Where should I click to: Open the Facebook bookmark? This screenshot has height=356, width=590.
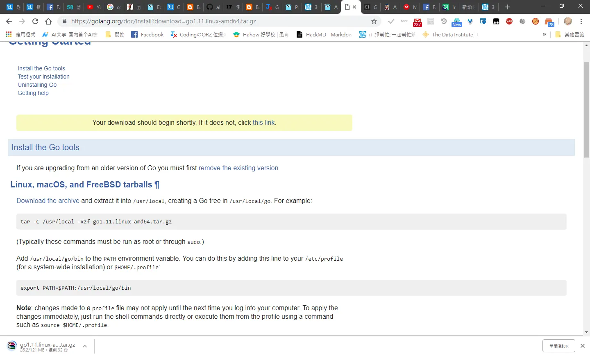pos(147,34)
